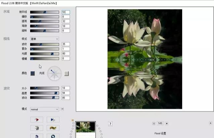Screen dimensions: 214x138
Task: Click the small A button at far right
Action: tap(211, 123)
